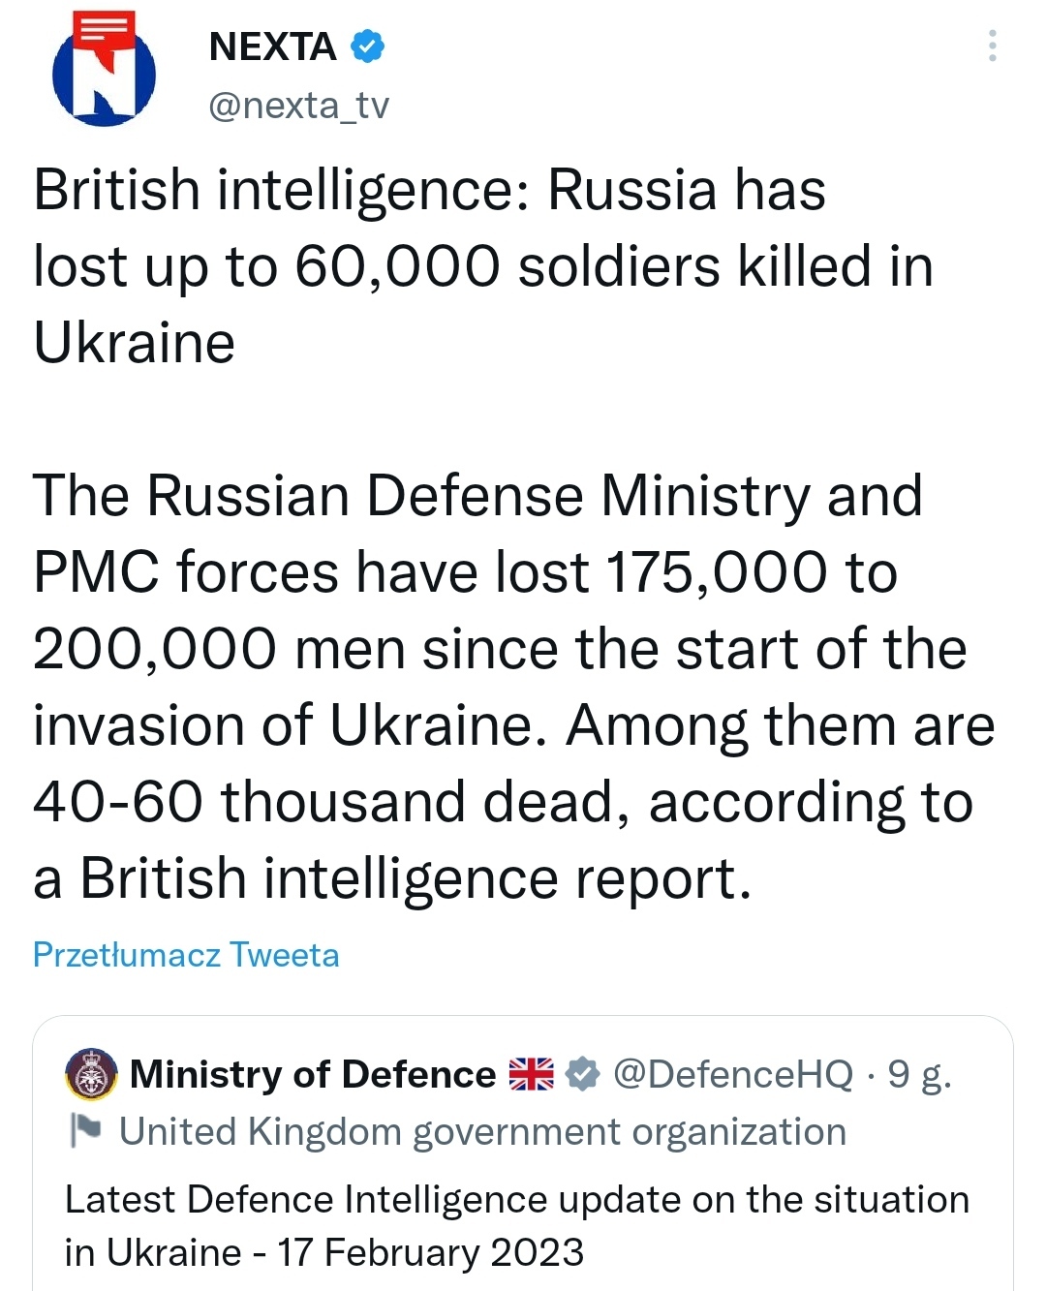The width and height of the screenshot is (1046, 1291).
Task: Open Ministry of Defence avatar icon
Action: pos(91,1074)
